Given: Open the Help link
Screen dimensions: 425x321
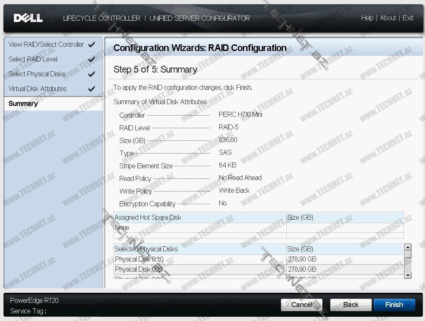Looking at the screenshot, I should click(x=367, y=18).
